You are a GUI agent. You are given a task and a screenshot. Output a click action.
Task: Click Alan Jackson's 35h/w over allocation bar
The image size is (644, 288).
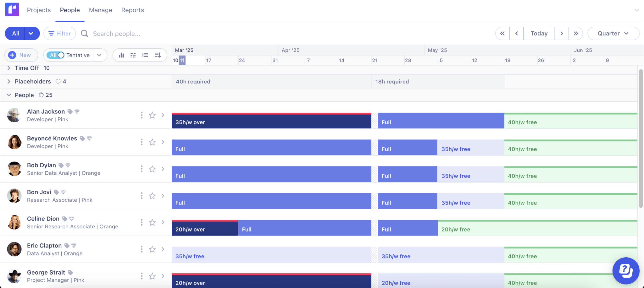tap(271, 122)
